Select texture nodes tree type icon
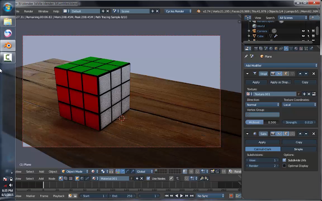 pyautogui.click(x=70, y=178)
